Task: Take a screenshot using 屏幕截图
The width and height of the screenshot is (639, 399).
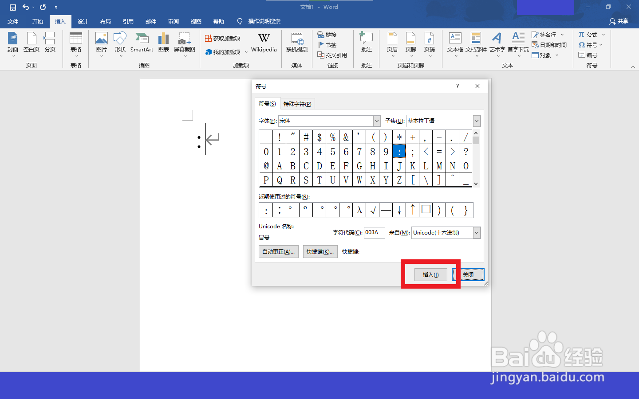Action: 184,42
